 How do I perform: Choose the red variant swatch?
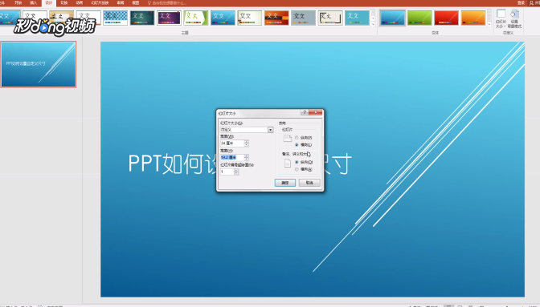446,18
